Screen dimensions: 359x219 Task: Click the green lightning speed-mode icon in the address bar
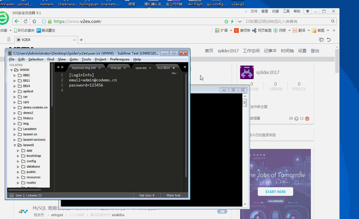[232, 21]
